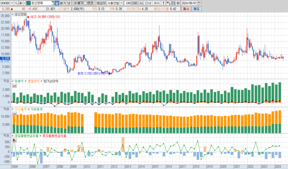Toggle the 매출액 legend marker
This screenshot has height=169, width=288.
click(x=13, y=81)
